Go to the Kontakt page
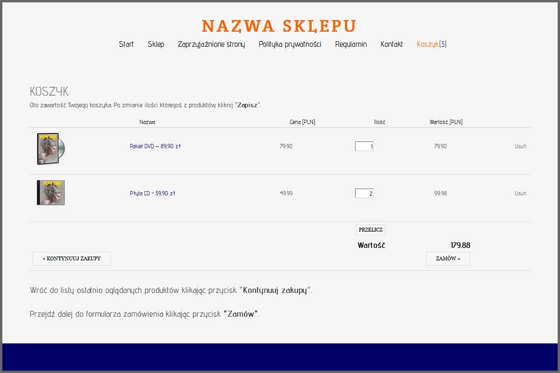The height and width of the screenshot is (373, 560). coord(392,44)
